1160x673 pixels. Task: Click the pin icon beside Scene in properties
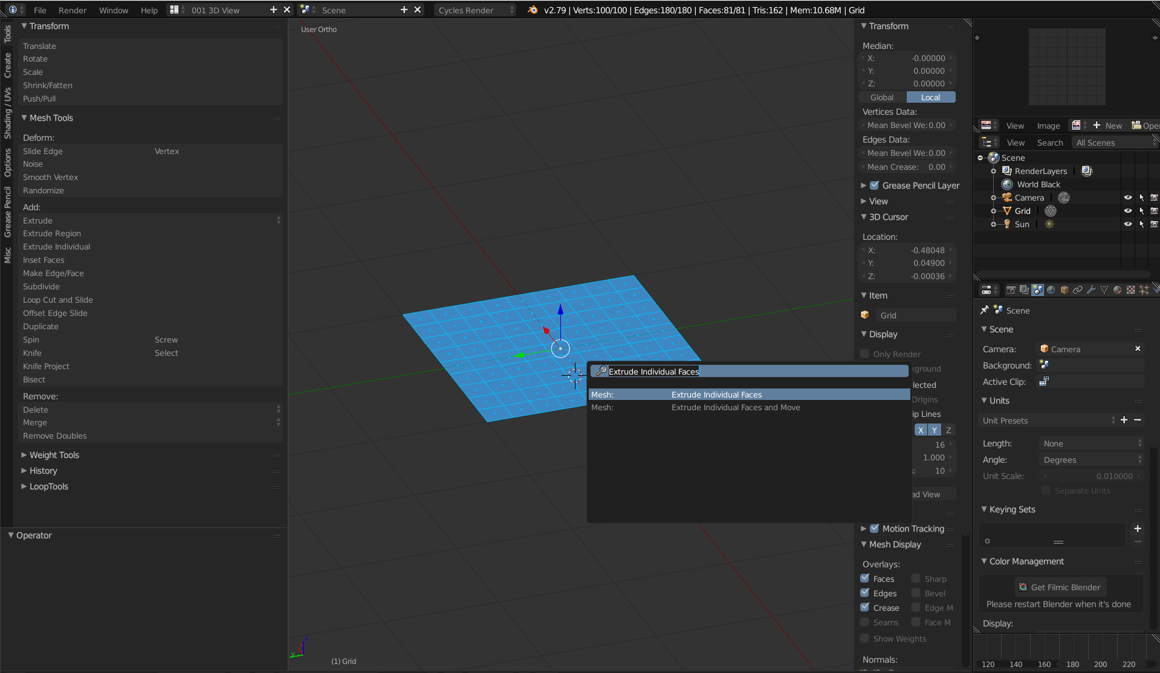tap(985, 310)
